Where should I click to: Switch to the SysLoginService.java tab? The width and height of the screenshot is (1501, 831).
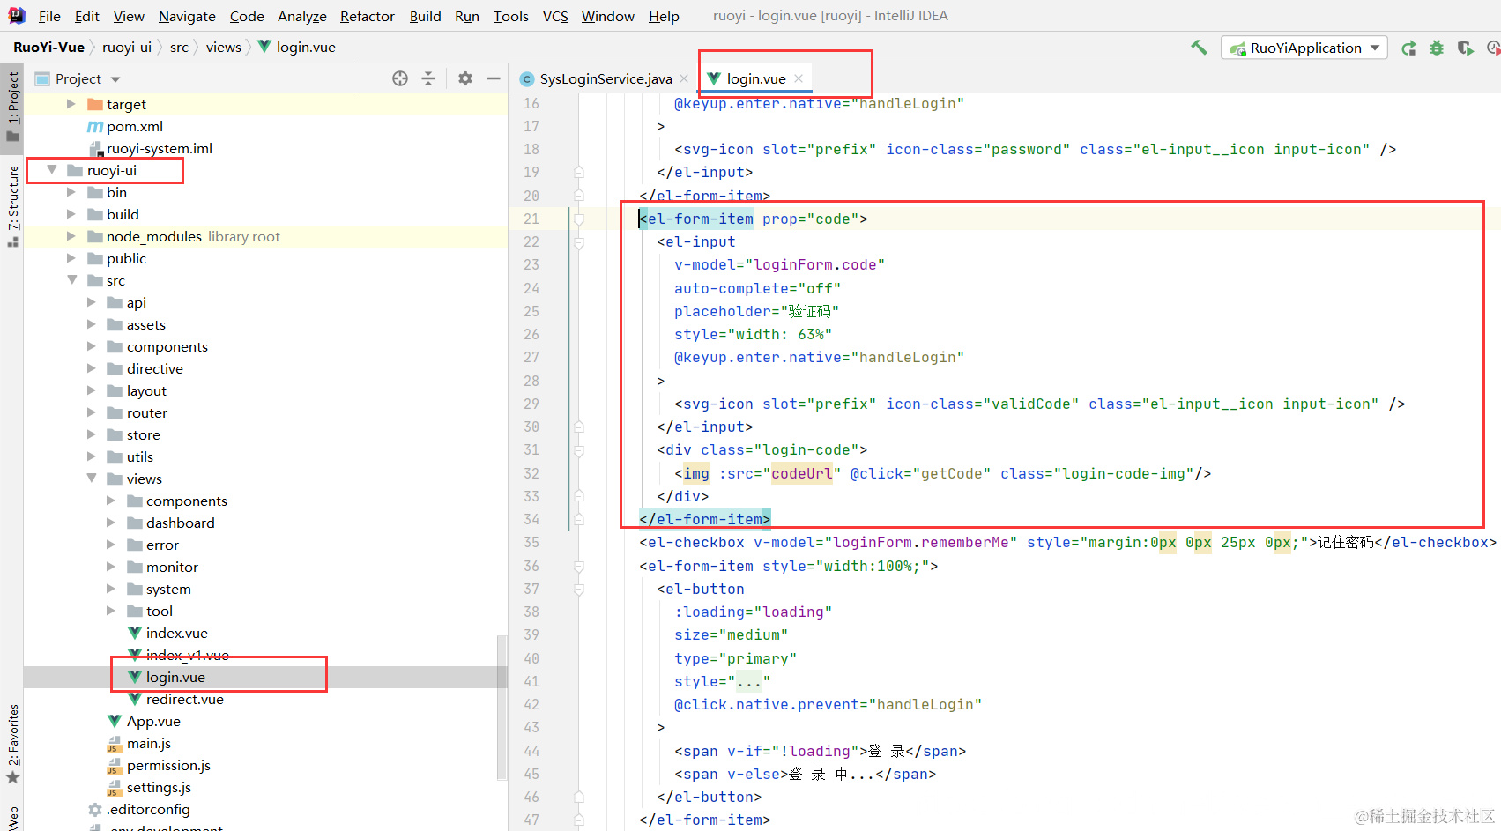605,78
